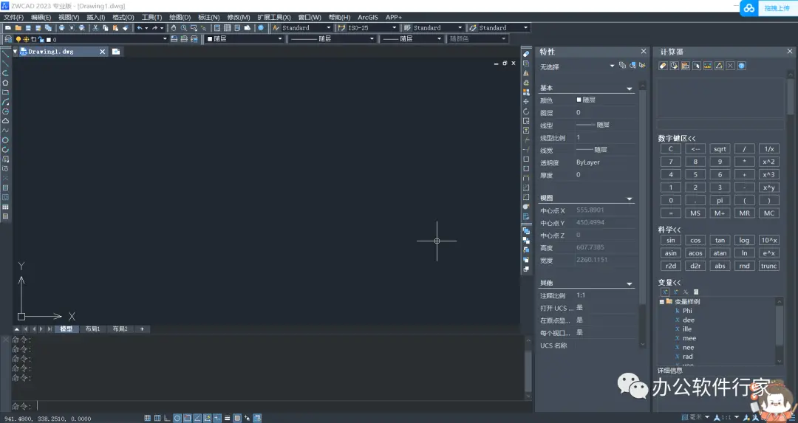798x423 pixels.
Task: Click the Save icon in toolbar
Action: point(28,28)
